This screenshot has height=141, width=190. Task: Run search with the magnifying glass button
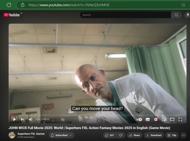(176, 15)
